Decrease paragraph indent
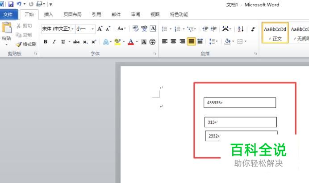The width and height of the screenshot is (309, 183). click(x=205, y=29)
